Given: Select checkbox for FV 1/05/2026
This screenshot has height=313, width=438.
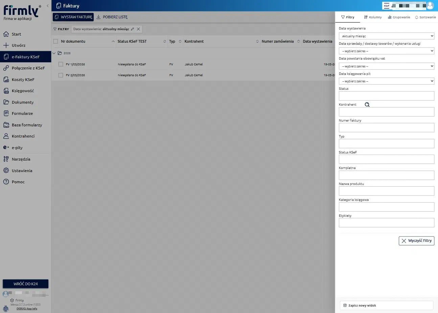Looking at the screenshot, I should pos(61,64).
